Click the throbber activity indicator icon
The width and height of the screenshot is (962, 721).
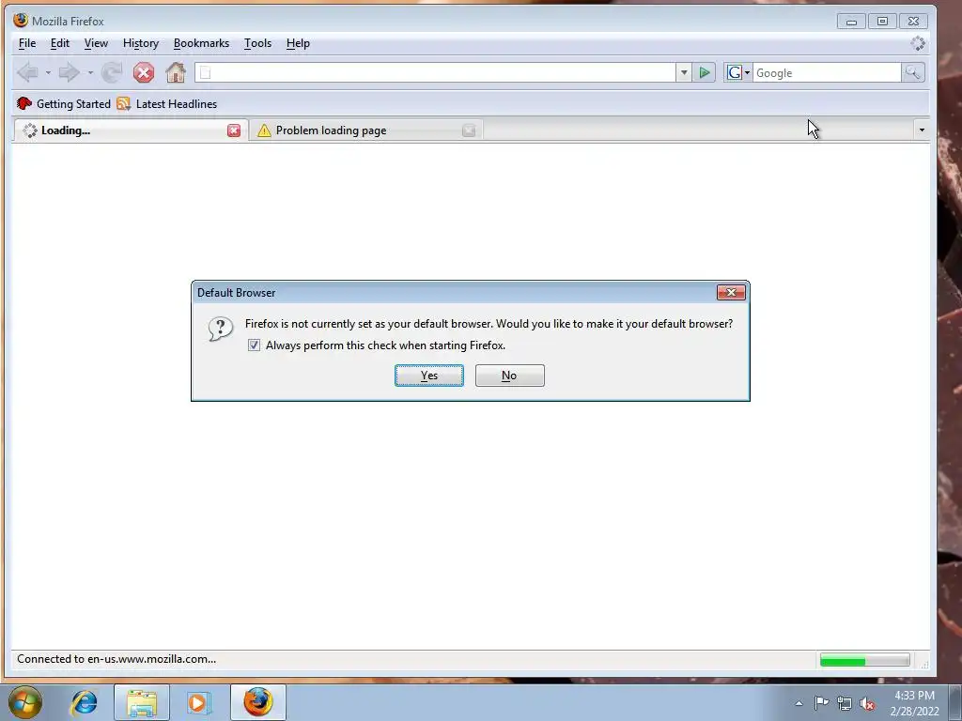point(917,43)
